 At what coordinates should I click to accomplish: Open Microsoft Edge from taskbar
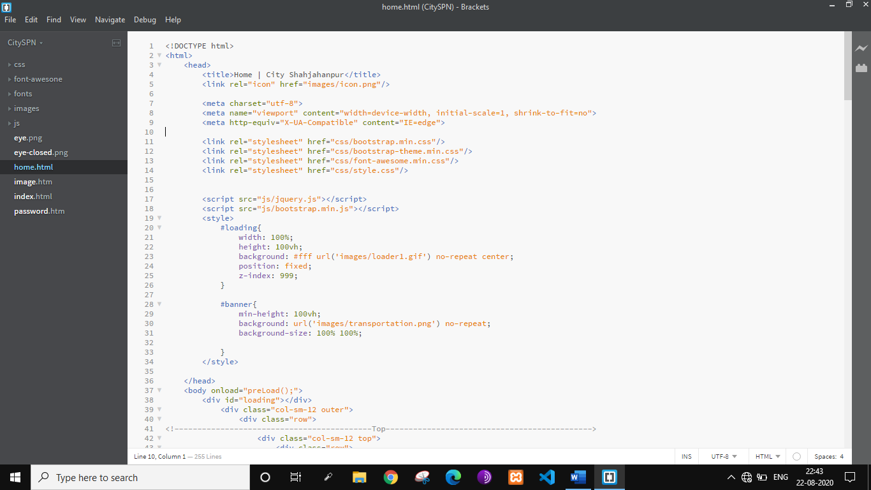point(453,477)
